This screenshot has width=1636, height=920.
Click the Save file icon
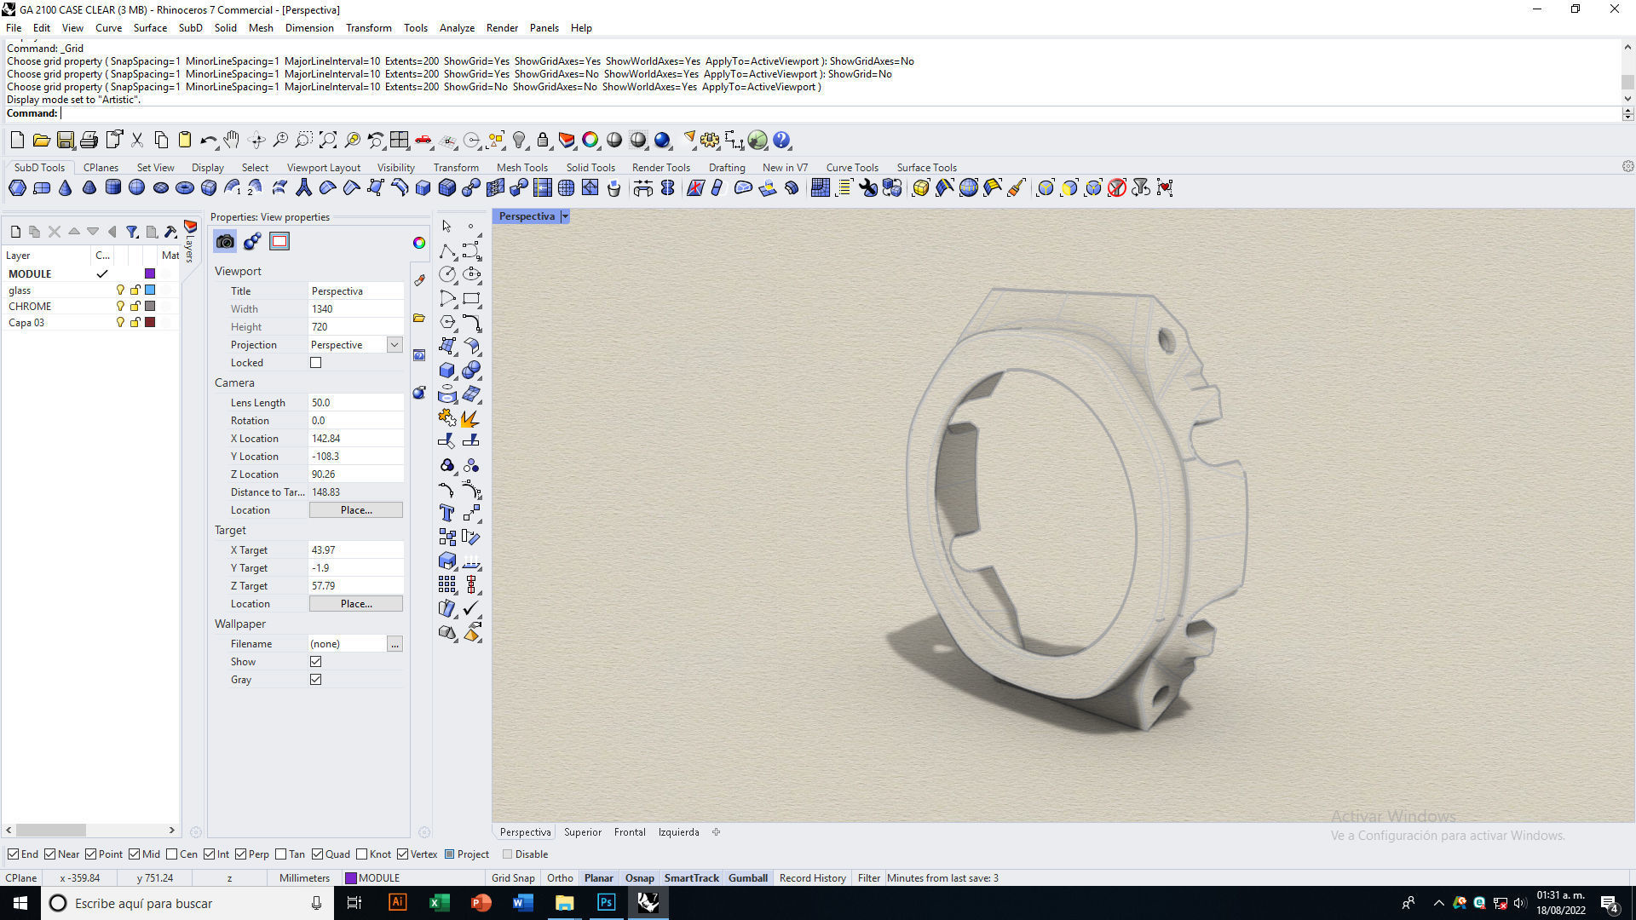pyautogui.click(x=66, y=141)
